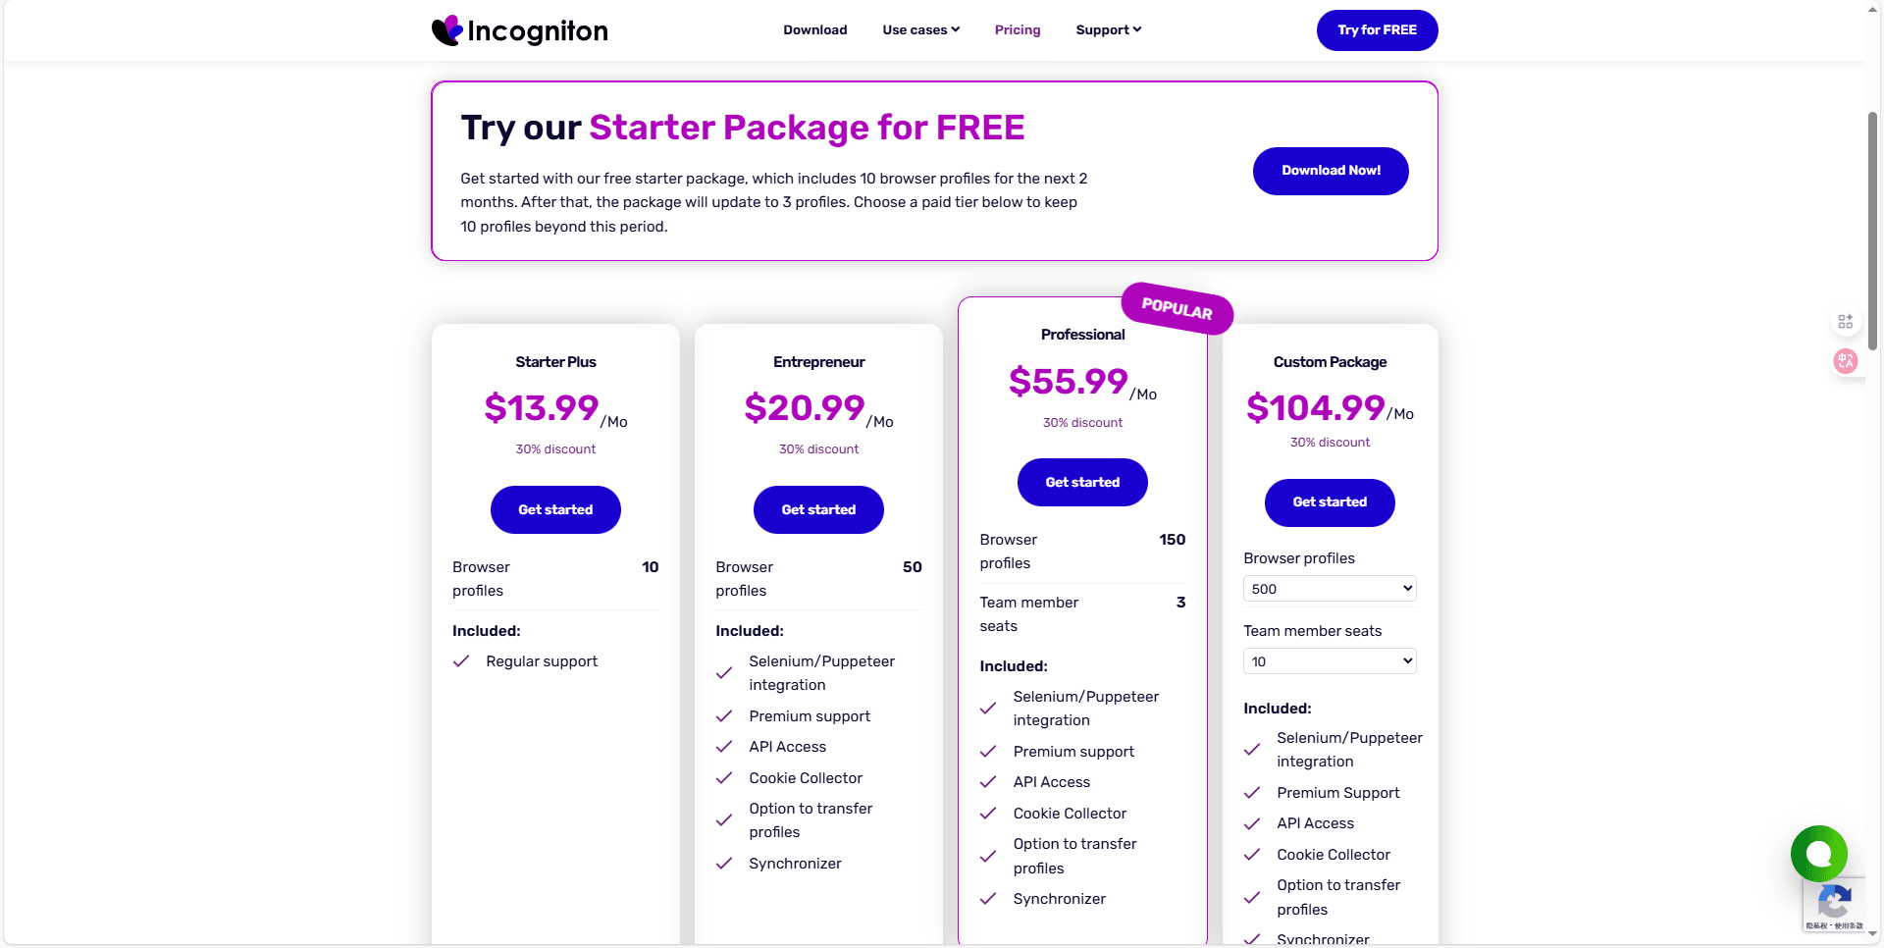Click the Try for FREE button
This screenshot has width=1884, height=948.
coord(1377,30)
